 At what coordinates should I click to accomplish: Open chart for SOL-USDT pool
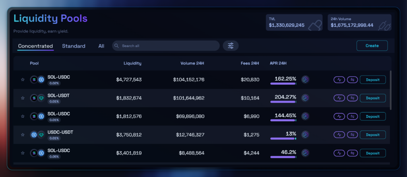click(x=339, y=98)
